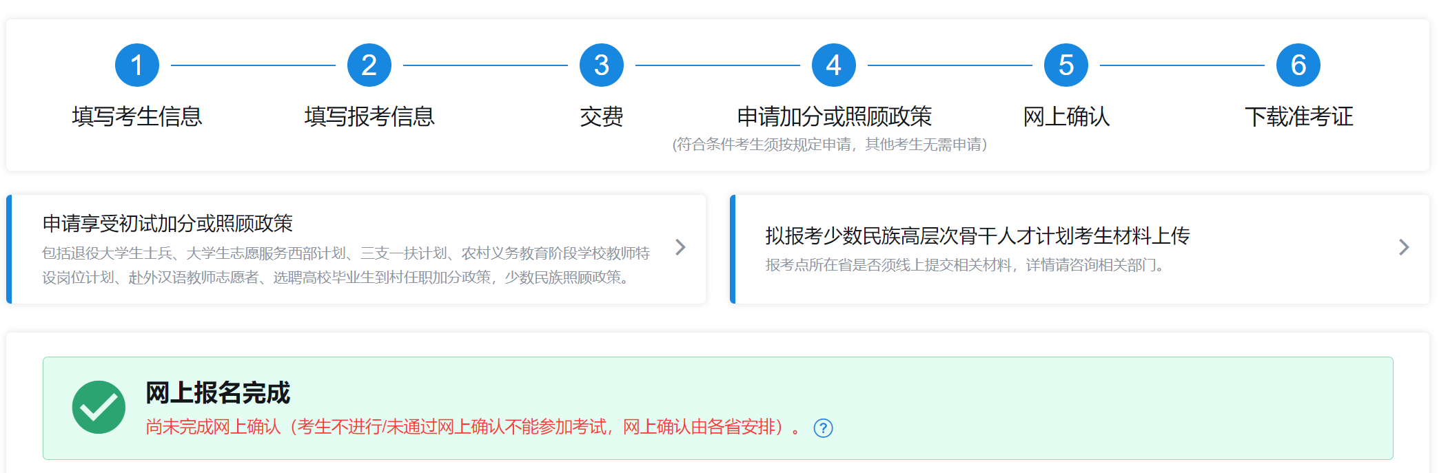Viewport: 1448px width, 473px height.
Task: Select the 交费 step label
Action: tap(601, 116)
